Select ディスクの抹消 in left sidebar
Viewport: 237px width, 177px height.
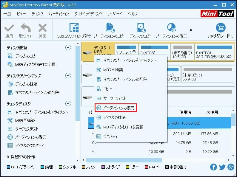[26, 84]
